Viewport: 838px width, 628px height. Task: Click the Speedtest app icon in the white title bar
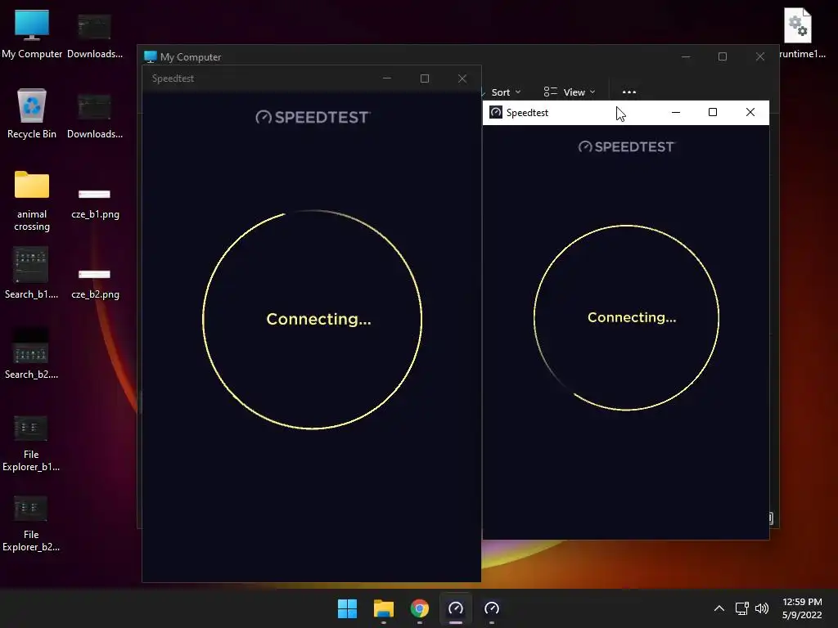pyautogui.click(x=496, y=112)
